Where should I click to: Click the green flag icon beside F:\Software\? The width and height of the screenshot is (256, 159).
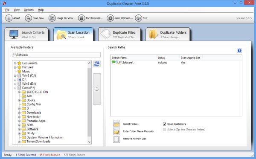tap(113, 62)
